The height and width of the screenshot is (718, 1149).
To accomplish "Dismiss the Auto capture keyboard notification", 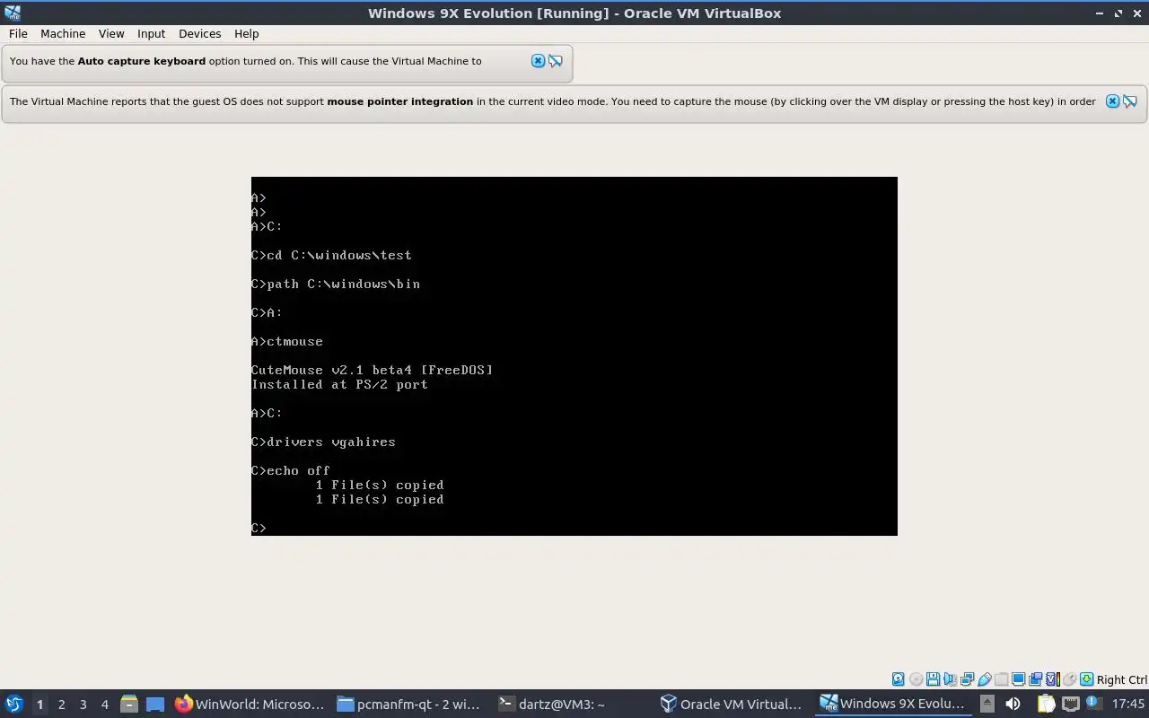I will (538, 61).
